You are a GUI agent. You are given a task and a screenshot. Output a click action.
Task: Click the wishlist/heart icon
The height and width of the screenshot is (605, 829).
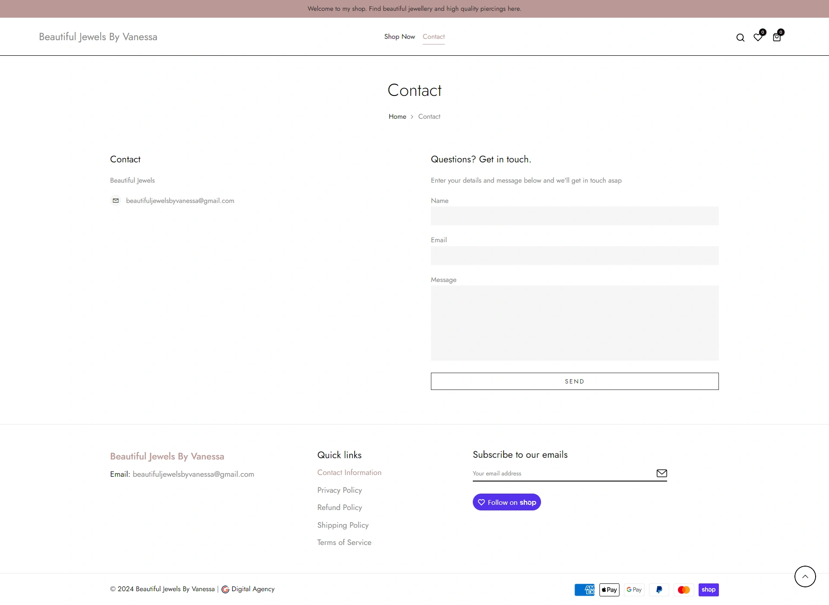tap(758, 37)
